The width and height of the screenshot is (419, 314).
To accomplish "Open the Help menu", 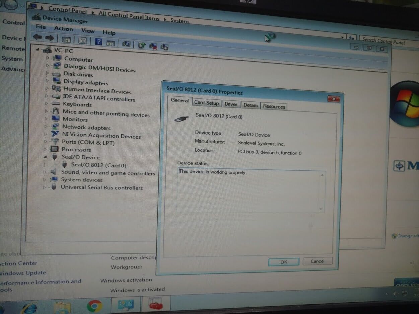I will click(109, 32).
